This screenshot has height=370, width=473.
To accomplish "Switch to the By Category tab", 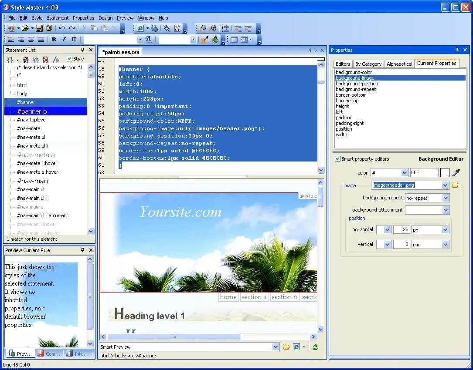I will [x=368, y=64].
